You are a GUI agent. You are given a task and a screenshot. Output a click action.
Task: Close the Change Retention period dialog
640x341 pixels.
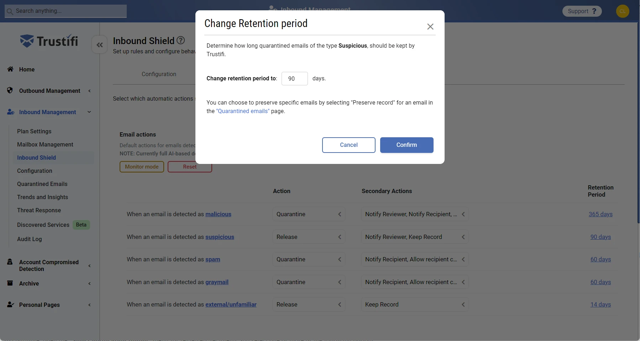pyautogui.click(x=430, y=27)
